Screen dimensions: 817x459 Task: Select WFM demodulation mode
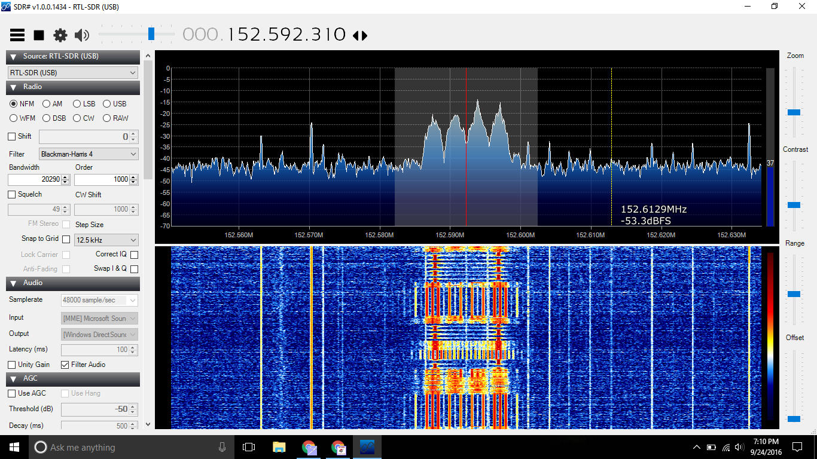[23, 118]
